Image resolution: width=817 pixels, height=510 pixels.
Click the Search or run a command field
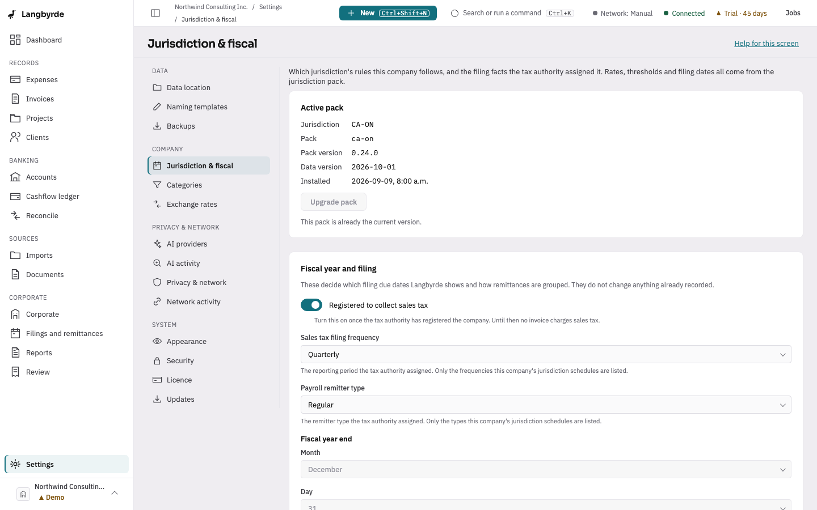pyautogui.click(x=512, y=13)
